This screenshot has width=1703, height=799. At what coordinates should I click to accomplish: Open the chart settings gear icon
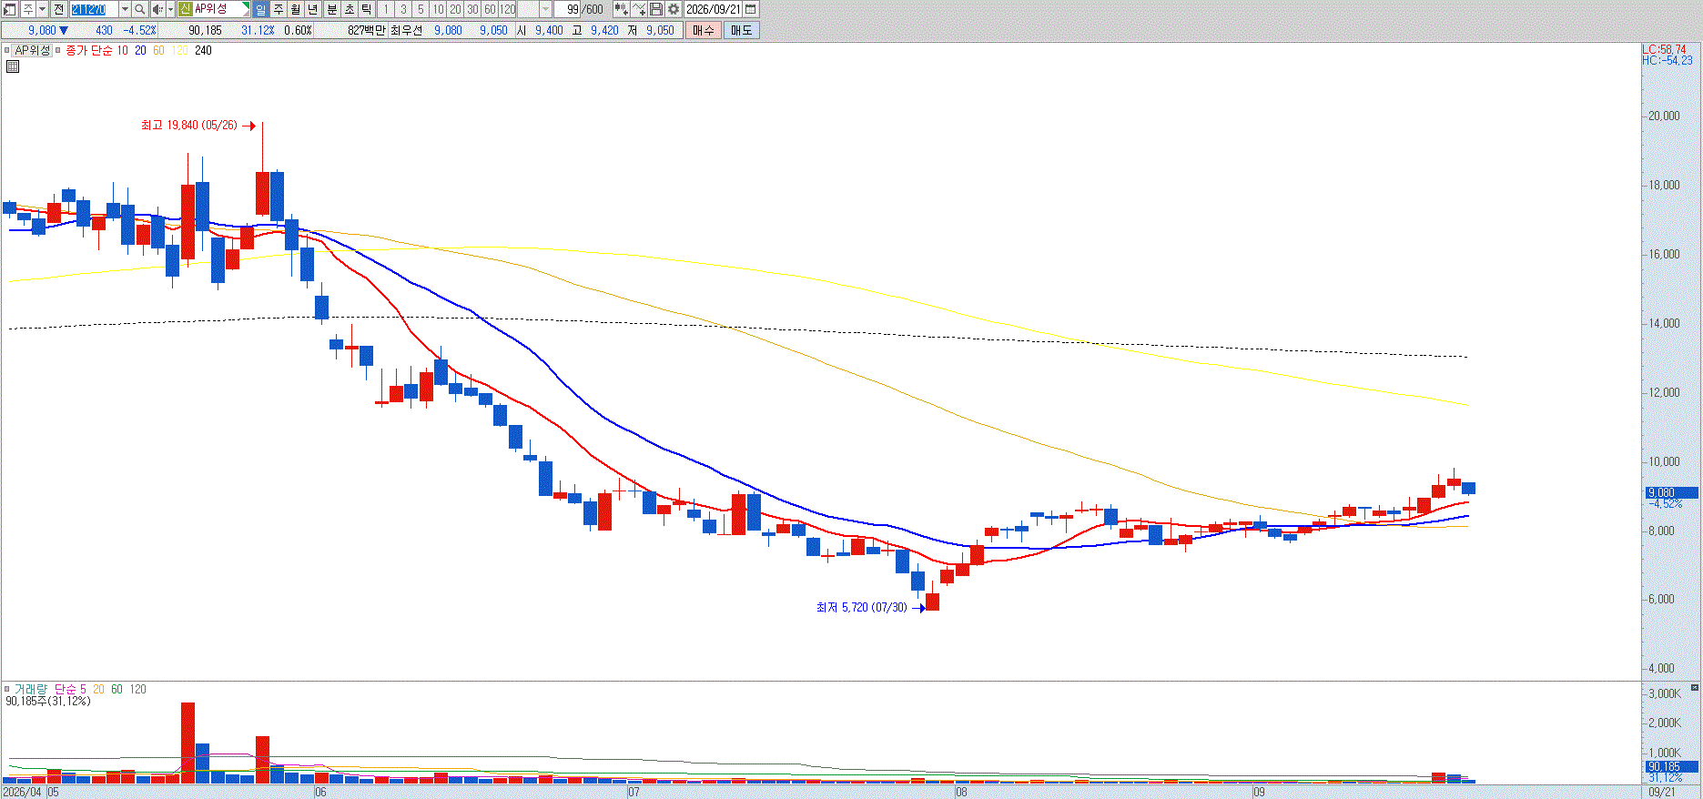(673, 9)
